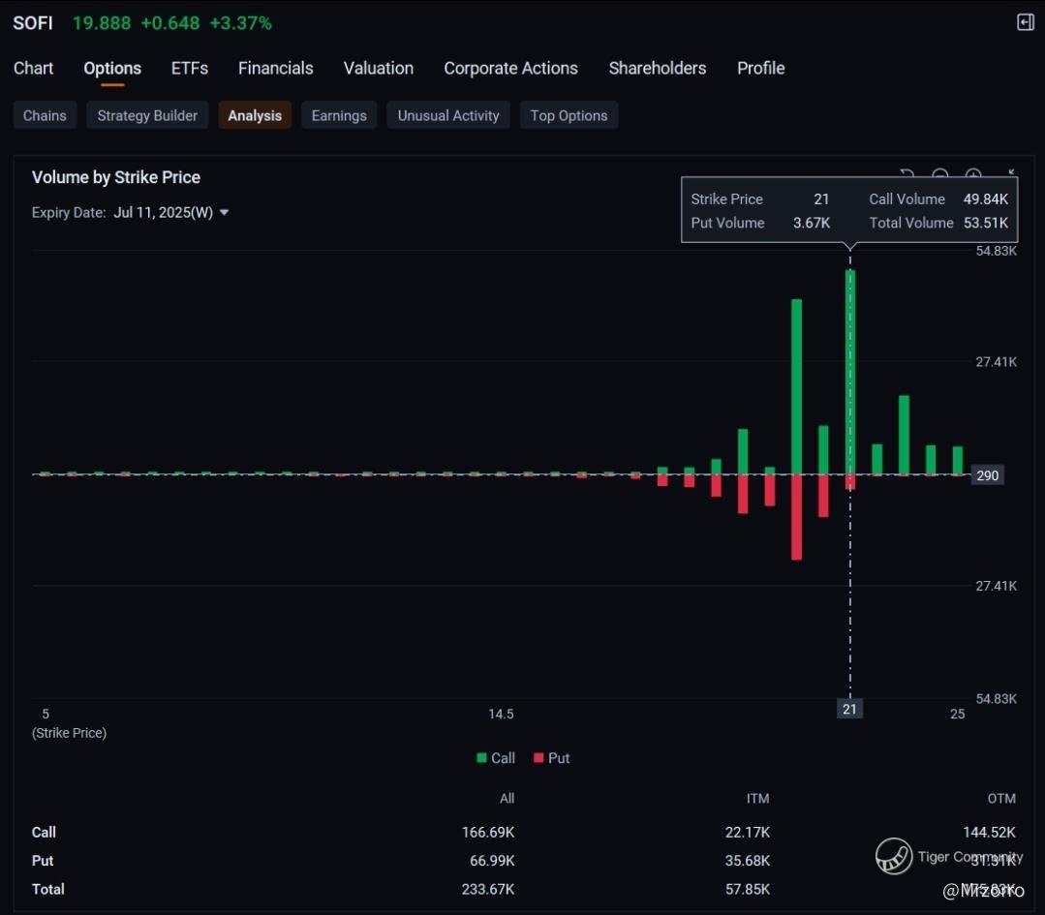Go to the Corporate Actions tab
The width and height of the screenshot is (1045, 915).
(510, 68)
